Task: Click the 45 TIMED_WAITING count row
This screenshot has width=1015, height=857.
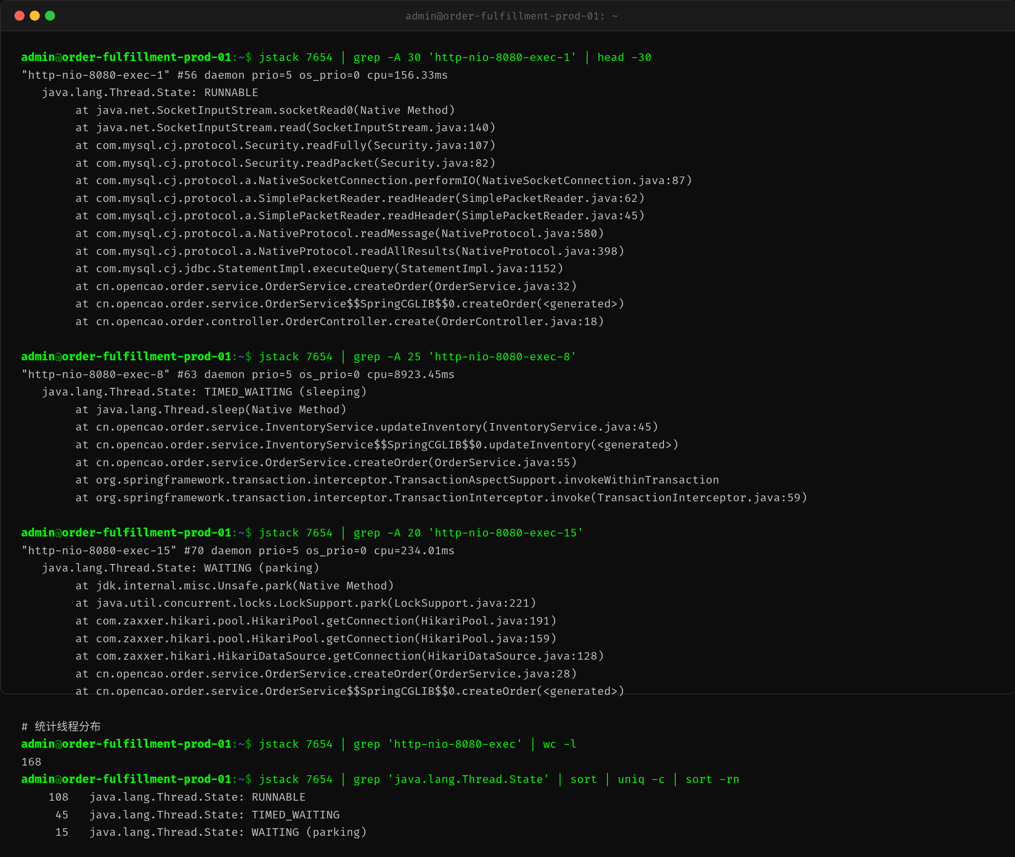Action: pyautogui.click(x=197, y=815)
